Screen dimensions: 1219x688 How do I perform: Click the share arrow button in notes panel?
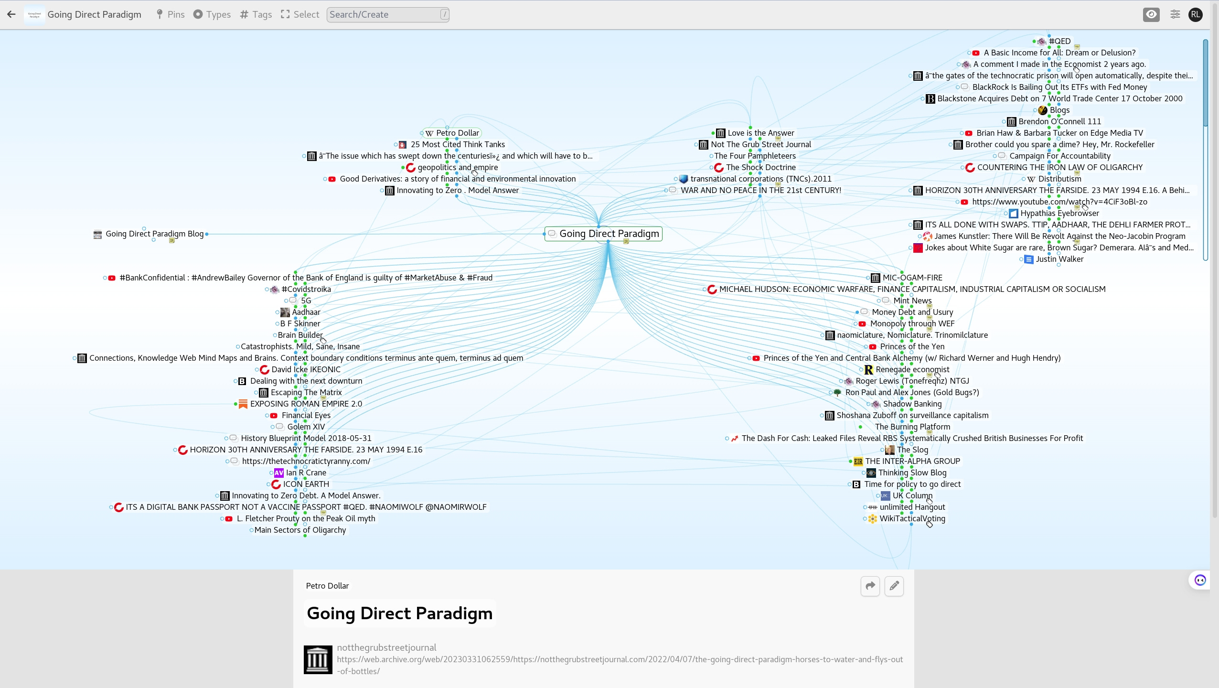click(870, 586)
